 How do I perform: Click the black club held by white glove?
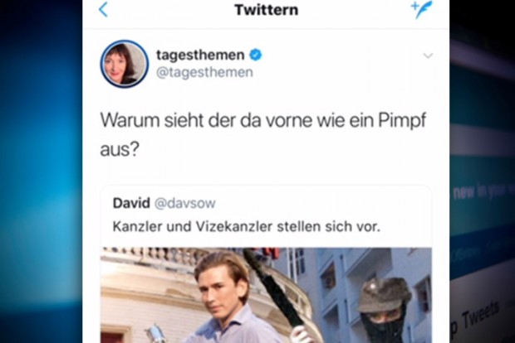tap(276, 290)
